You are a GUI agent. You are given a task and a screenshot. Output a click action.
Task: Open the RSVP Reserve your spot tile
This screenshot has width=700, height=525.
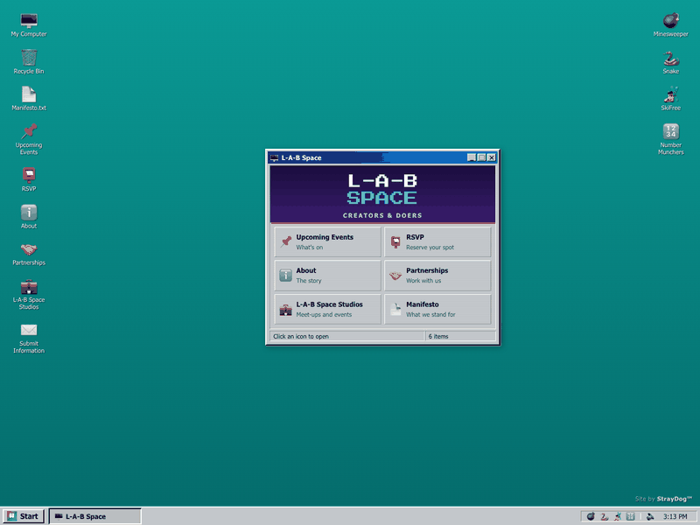437,241
